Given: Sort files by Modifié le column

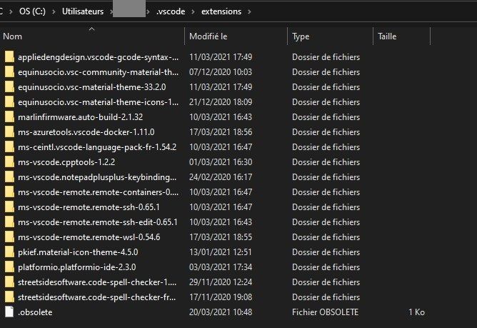Looking at the screenshot, I should coord(208,36).
